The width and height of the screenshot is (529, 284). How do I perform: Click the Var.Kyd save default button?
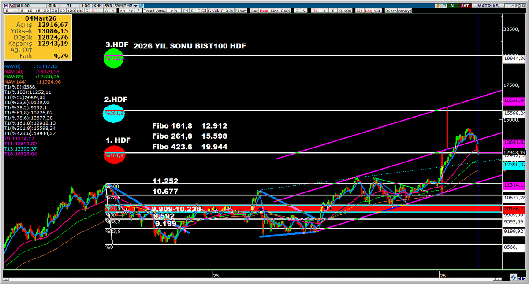(x=404, y=11)
